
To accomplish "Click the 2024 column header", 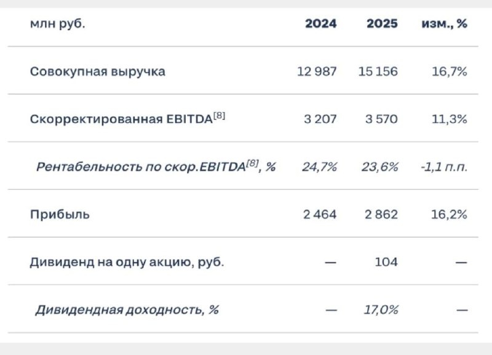I will (x=320, y=23).
